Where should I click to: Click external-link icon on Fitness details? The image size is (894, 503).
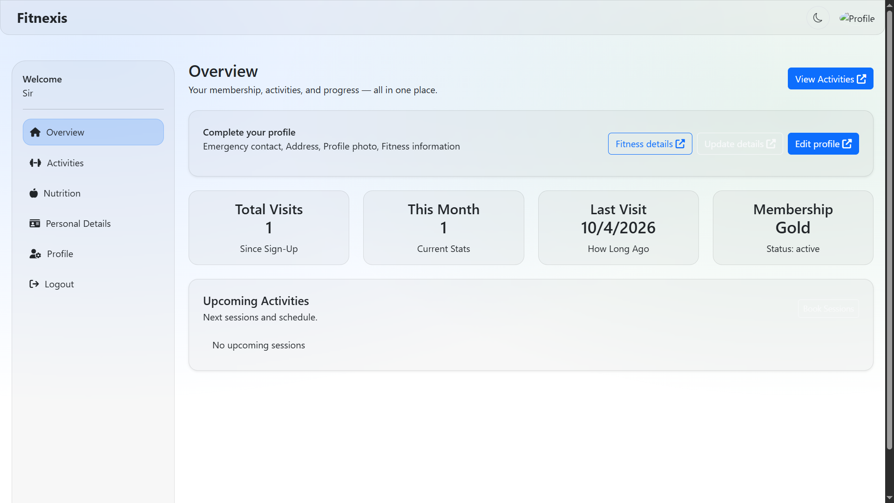click(680, 144)
